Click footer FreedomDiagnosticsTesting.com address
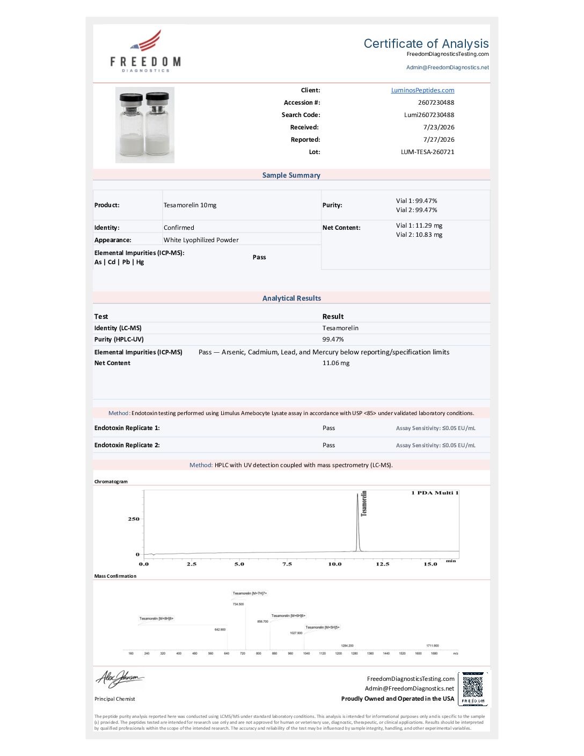 (411, 679)
